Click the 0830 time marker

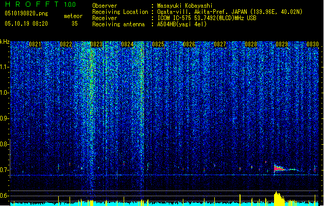[x=313, y=44]
